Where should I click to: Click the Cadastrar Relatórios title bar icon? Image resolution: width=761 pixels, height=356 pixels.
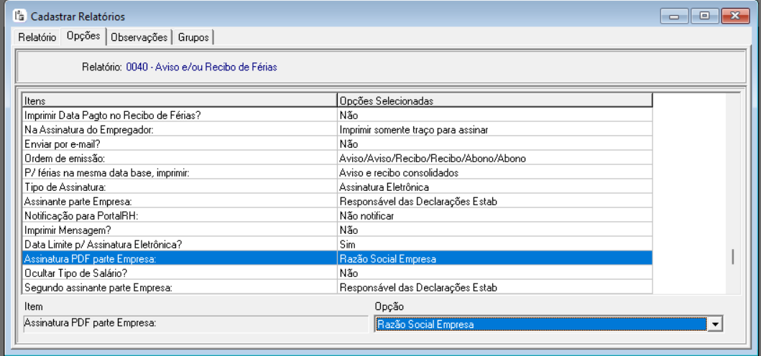(x=19, y=15)
